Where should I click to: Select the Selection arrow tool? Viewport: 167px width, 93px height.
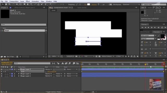[x=3, y=4]
